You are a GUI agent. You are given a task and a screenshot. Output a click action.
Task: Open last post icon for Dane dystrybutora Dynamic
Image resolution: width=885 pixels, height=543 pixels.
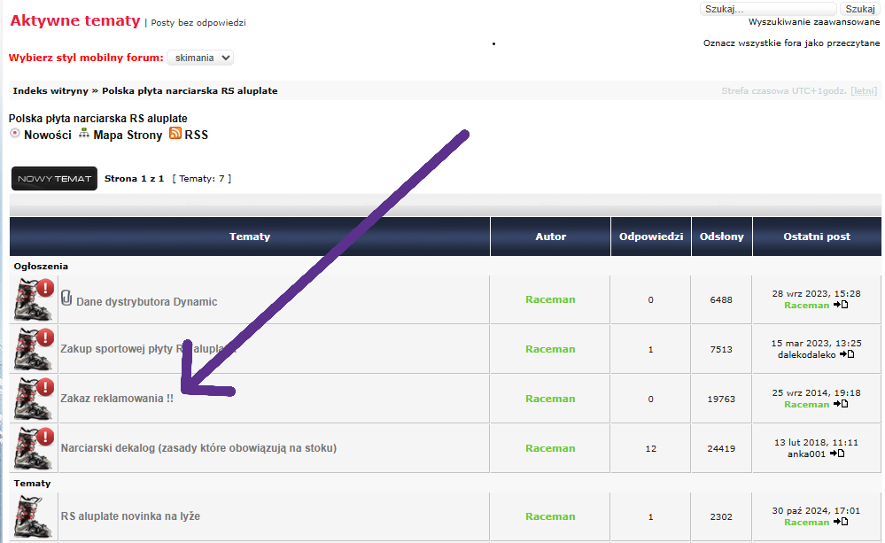(x=841, y=305)
